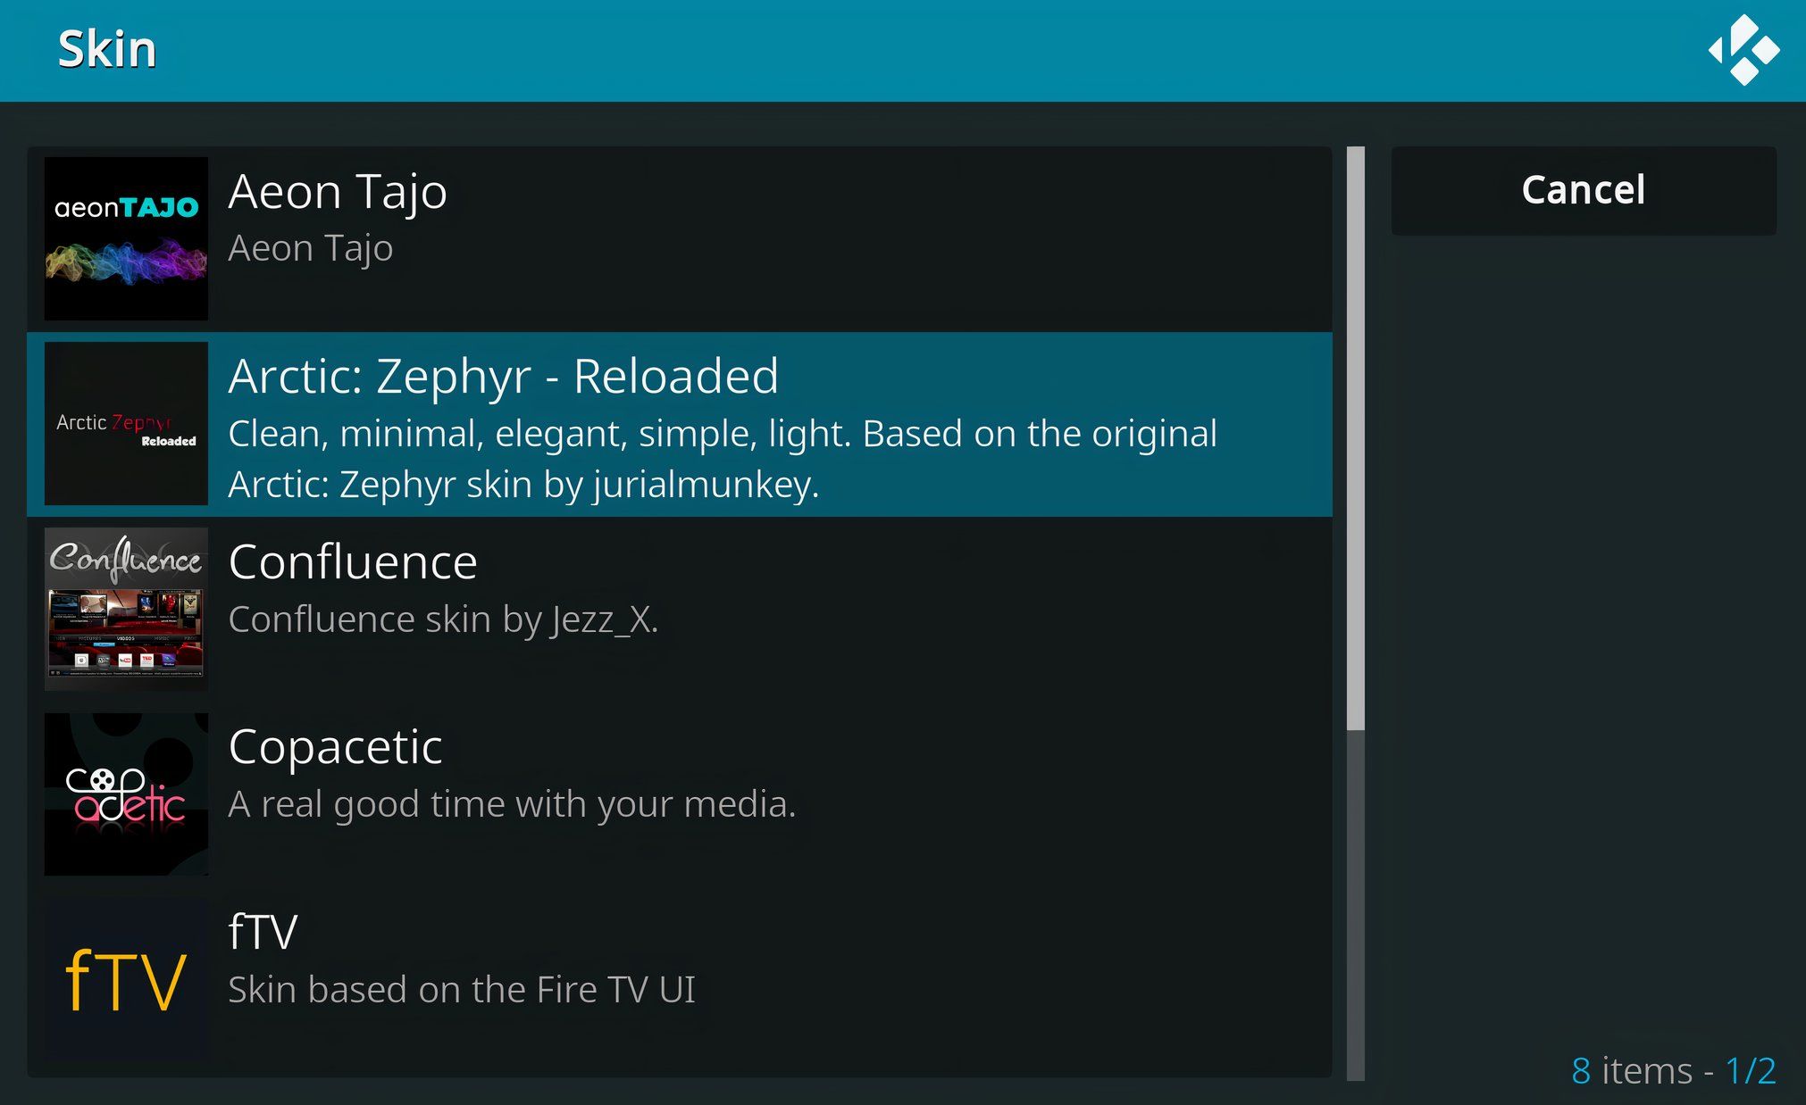1806x1105 pixels.
Task: Click "Confluence skin by Jezz_X." description
Action: (x=443, y=619)
